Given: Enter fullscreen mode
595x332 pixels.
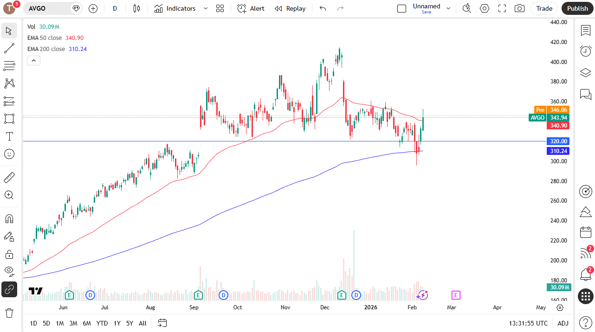Looking at the screenshot, I should click(x=502, y=8).
